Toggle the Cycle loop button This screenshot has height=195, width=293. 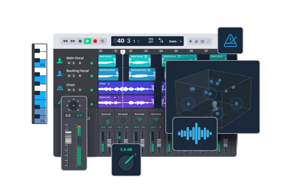[x=102, y=41]
